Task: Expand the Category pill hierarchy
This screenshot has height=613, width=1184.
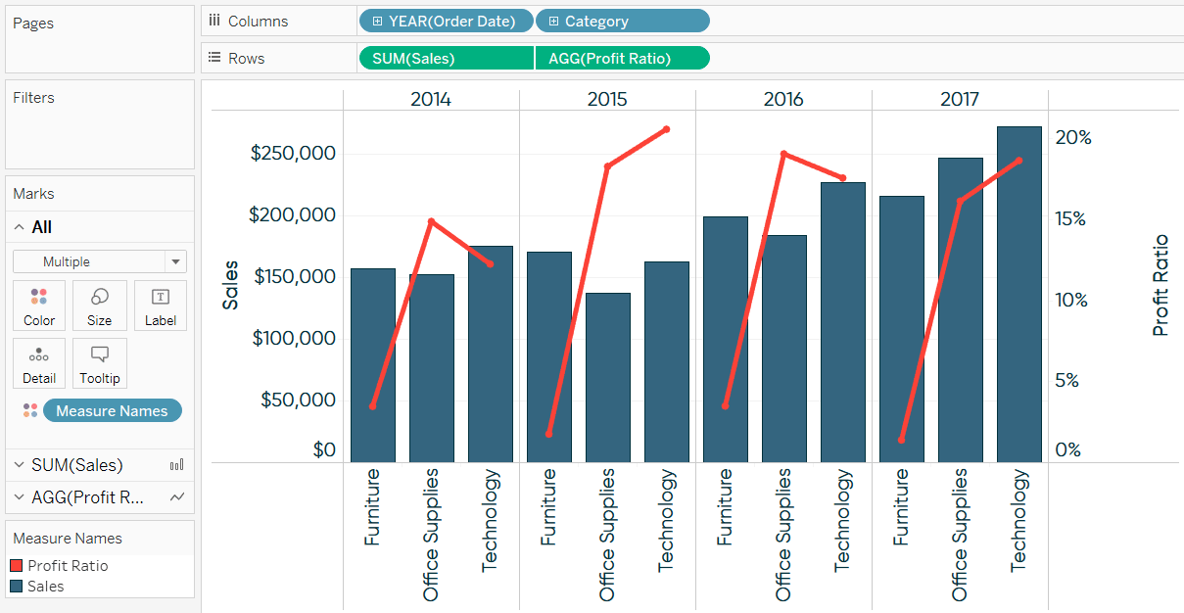Action: pyautogui.click(x=556, y=20)
